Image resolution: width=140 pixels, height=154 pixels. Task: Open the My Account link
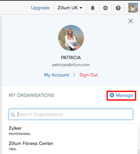56,75
